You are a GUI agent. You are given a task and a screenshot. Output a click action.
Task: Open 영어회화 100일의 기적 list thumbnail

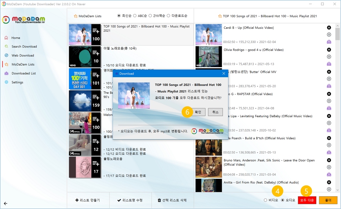click(x=85, y=79)
